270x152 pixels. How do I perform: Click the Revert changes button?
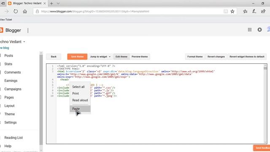[x=216, y=57]
